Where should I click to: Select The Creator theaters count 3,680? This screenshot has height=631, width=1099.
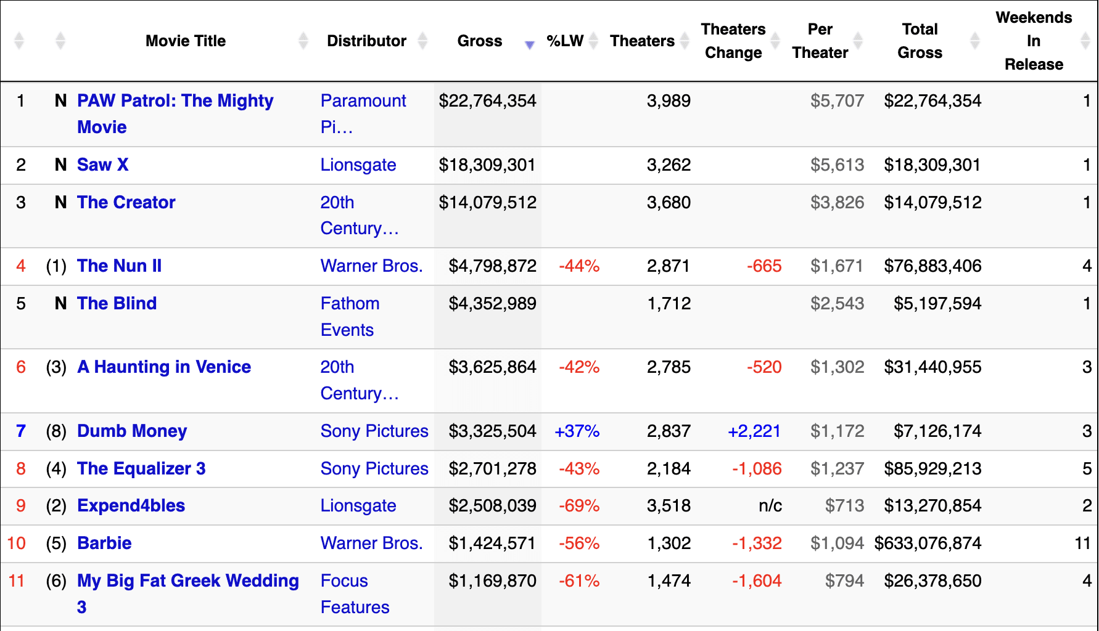669,202
